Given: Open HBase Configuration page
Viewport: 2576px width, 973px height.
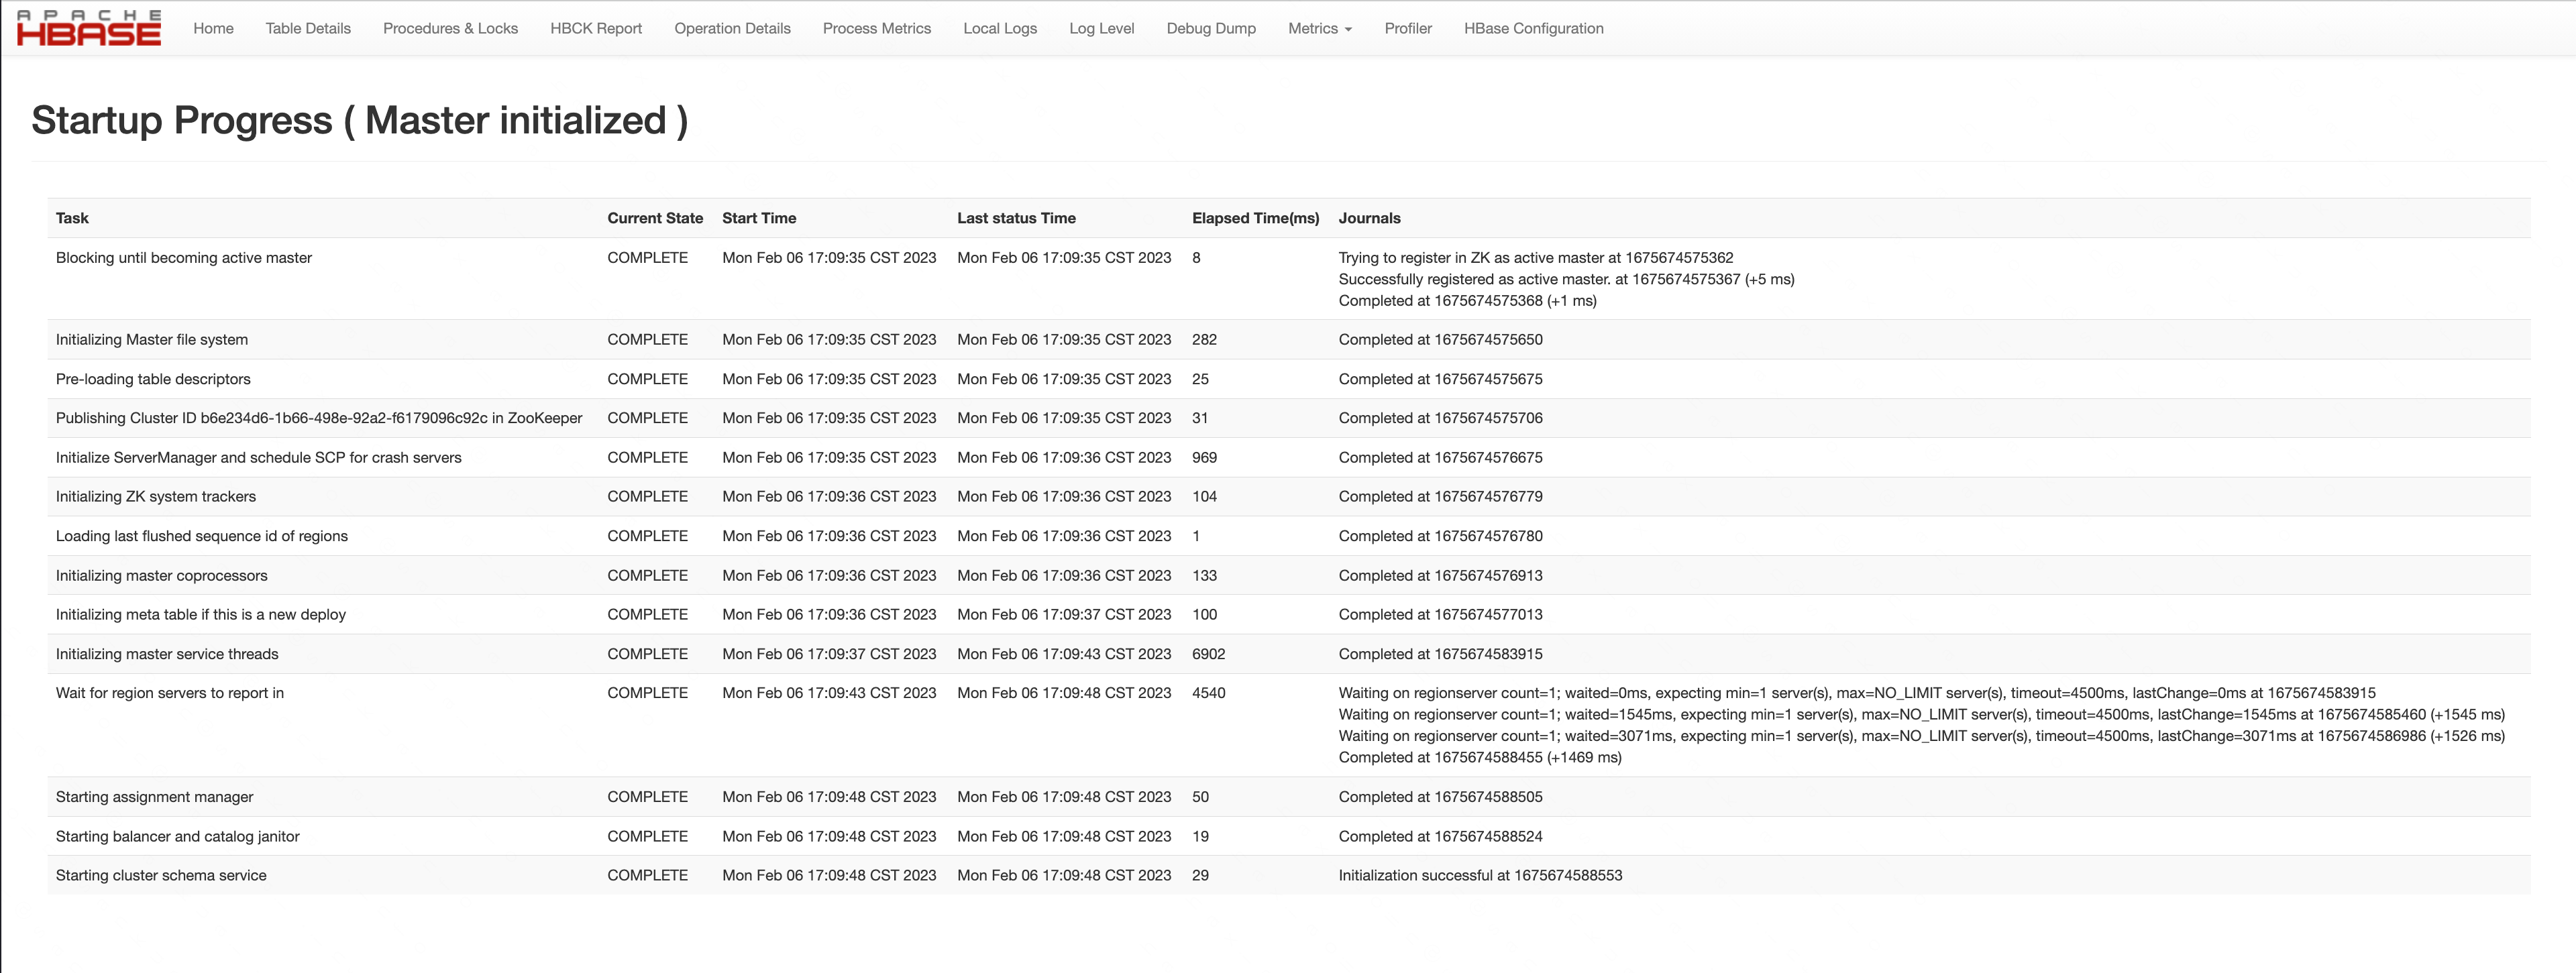Looking at the screenshot, I should tap(1533, 28).
